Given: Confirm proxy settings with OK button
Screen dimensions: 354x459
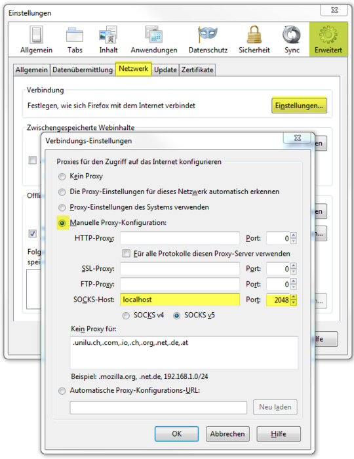Looking at the screenshot, I should [177, 434].
